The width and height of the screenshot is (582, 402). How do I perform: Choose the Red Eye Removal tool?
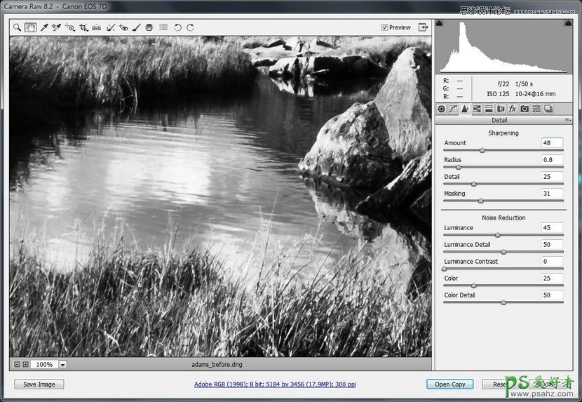pyautogui.click(x=123, y=28)
